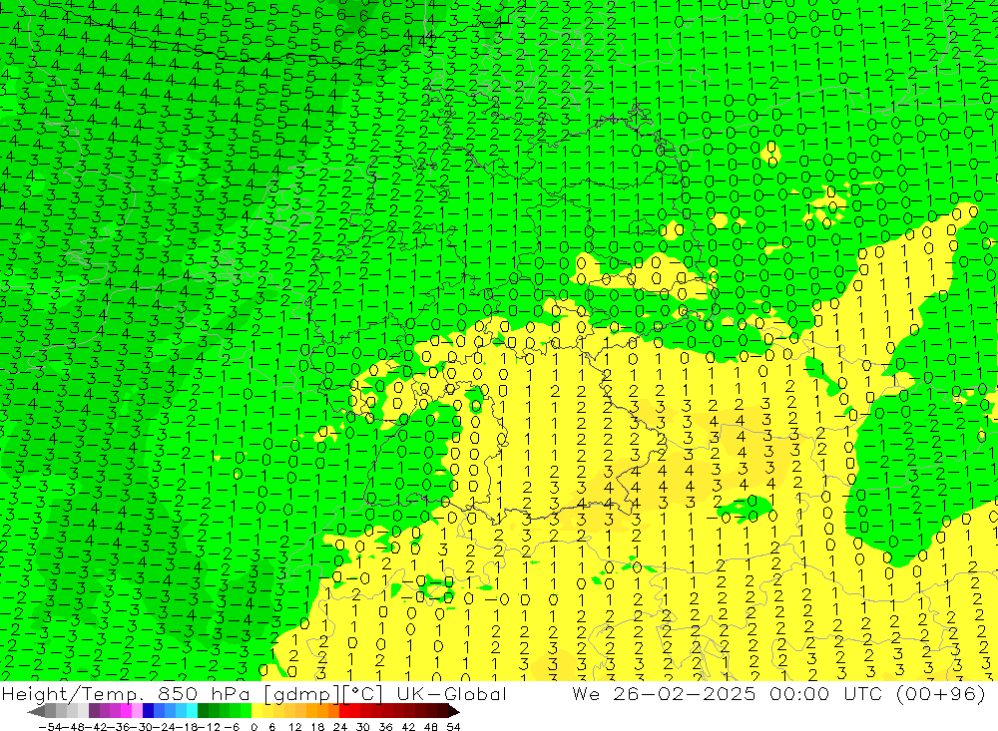Click the "Height/Temp." title text
The height and width of the screenshot is (731, 998).
(x=72, y=694)
